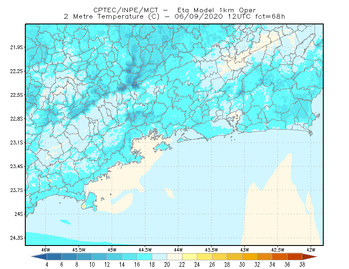This screenshot has height=269, width=349.
Task: Click the 2 Metre Temperature subtitle line
Action: pos(174,17)
